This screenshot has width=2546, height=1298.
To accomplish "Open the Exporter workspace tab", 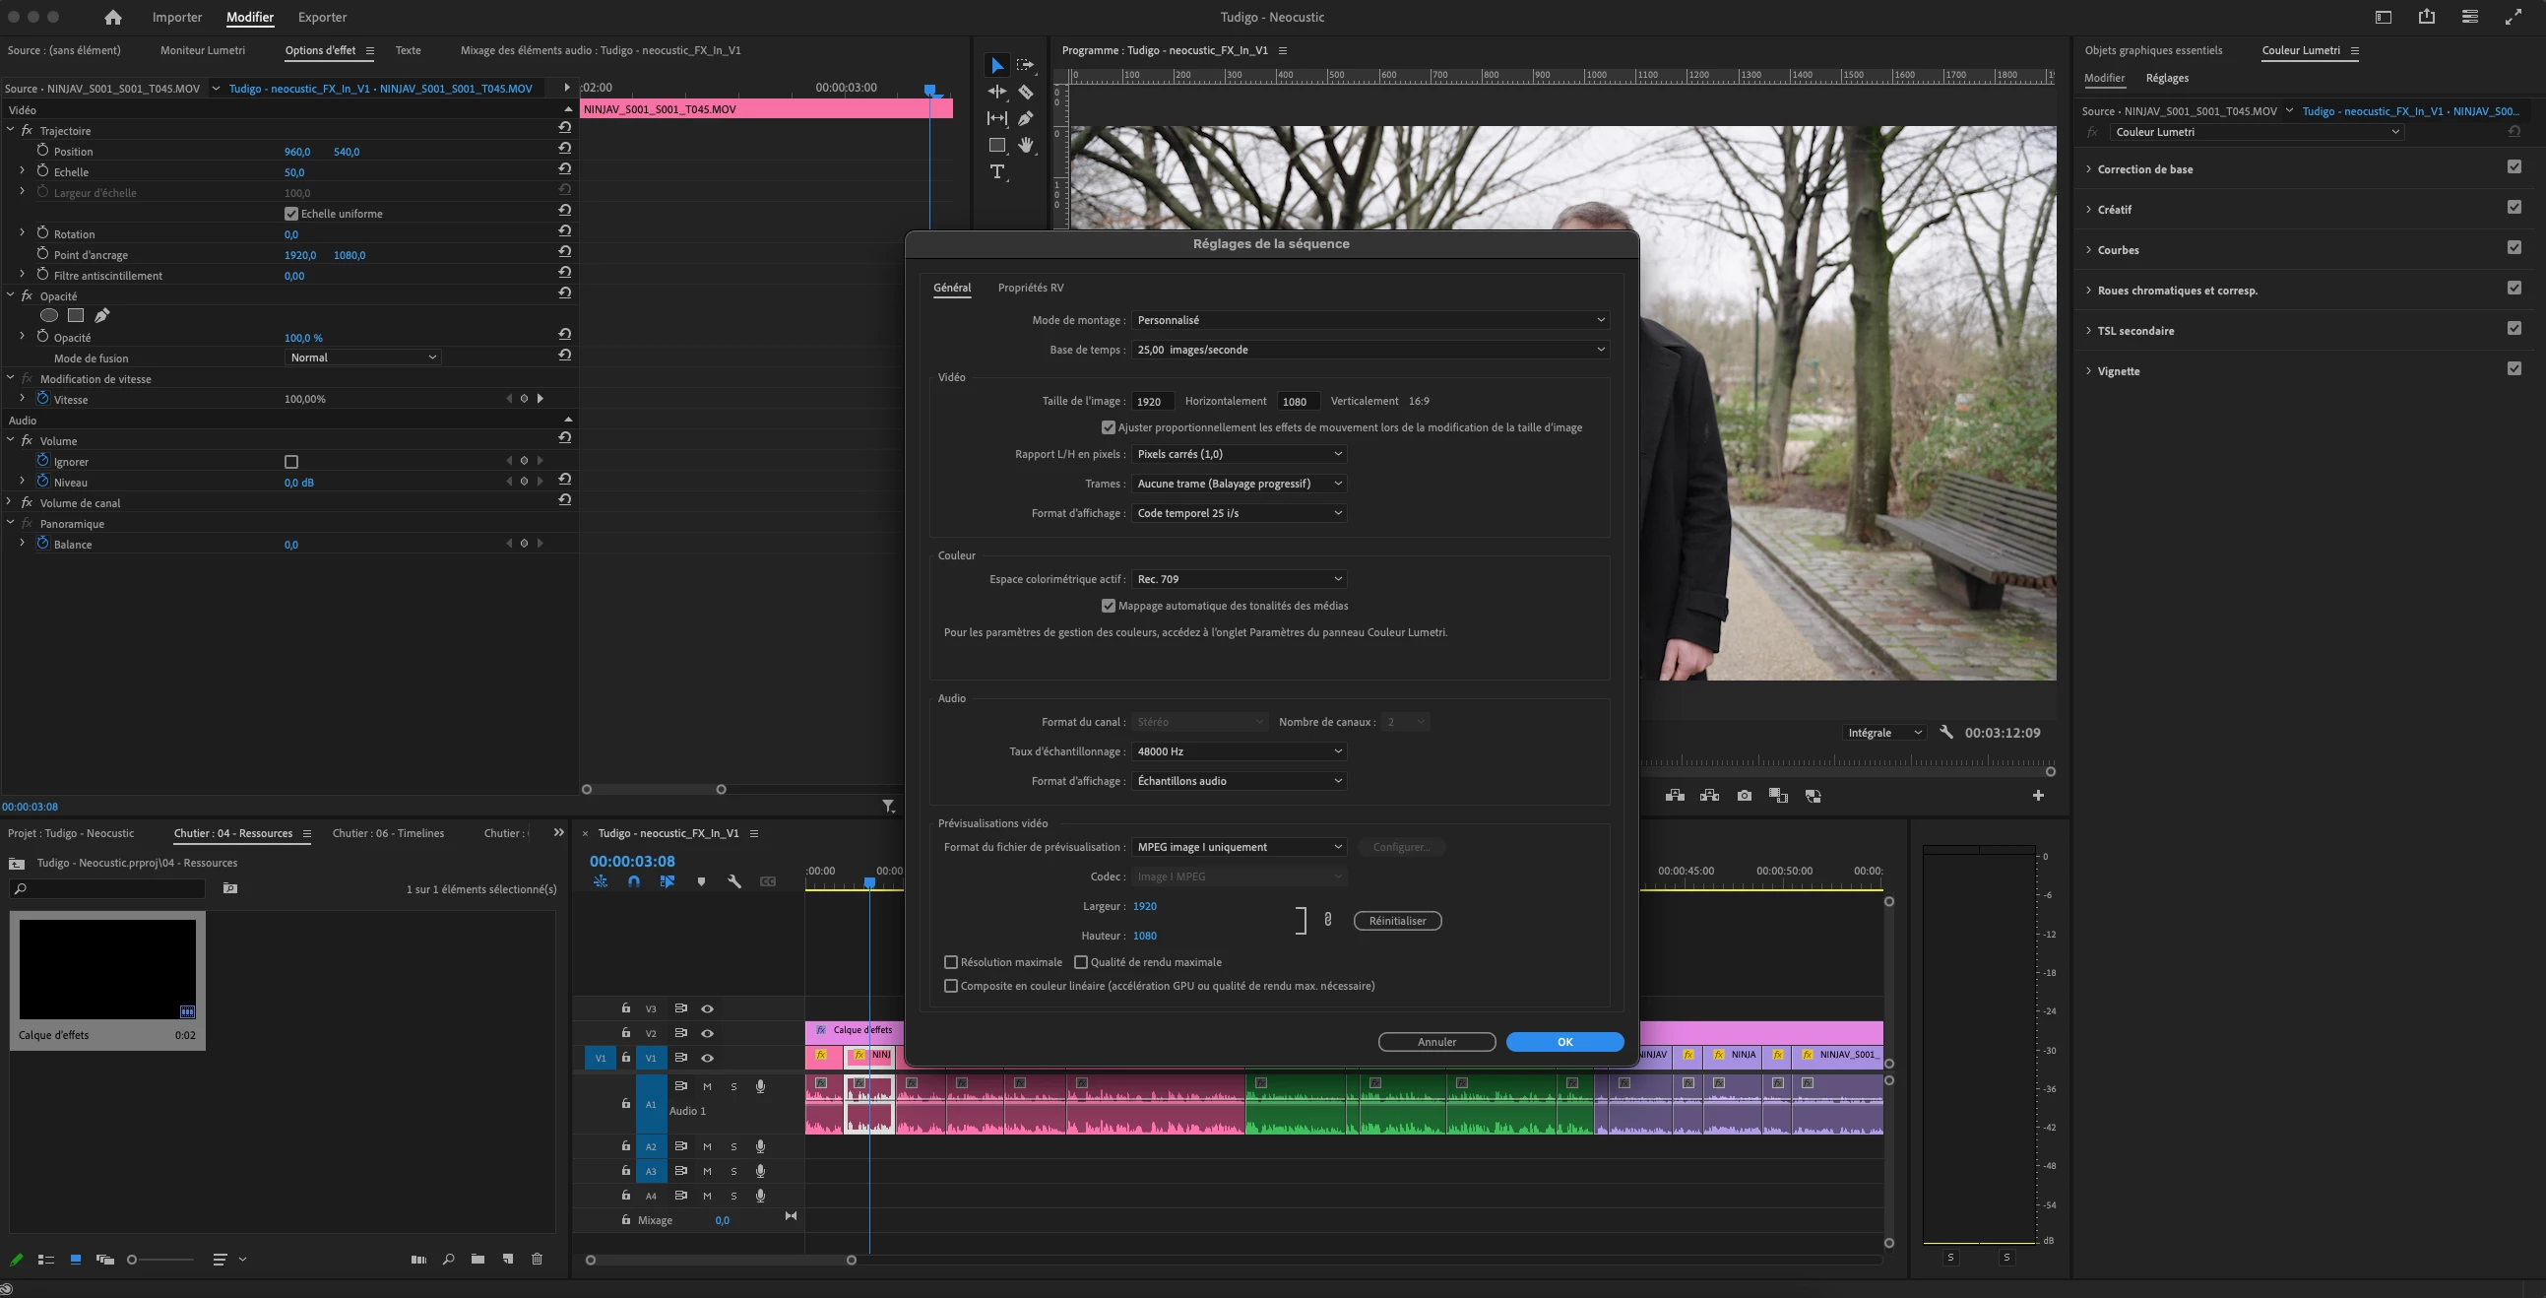I will [x=322, y=17].
